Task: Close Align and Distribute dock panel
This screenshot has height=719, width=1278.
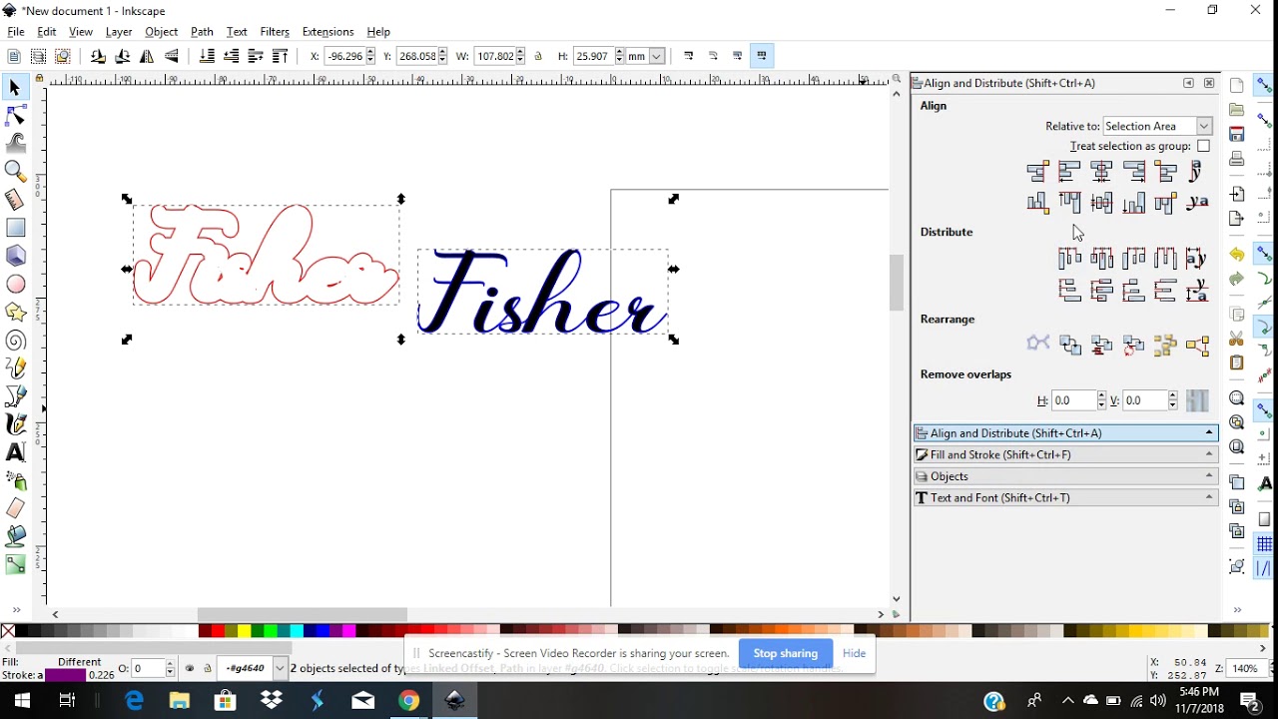Action: click(x=1209, y=84)
